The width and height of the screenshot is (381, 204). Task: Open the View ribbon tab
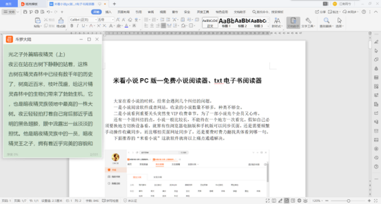coord(163,12)
